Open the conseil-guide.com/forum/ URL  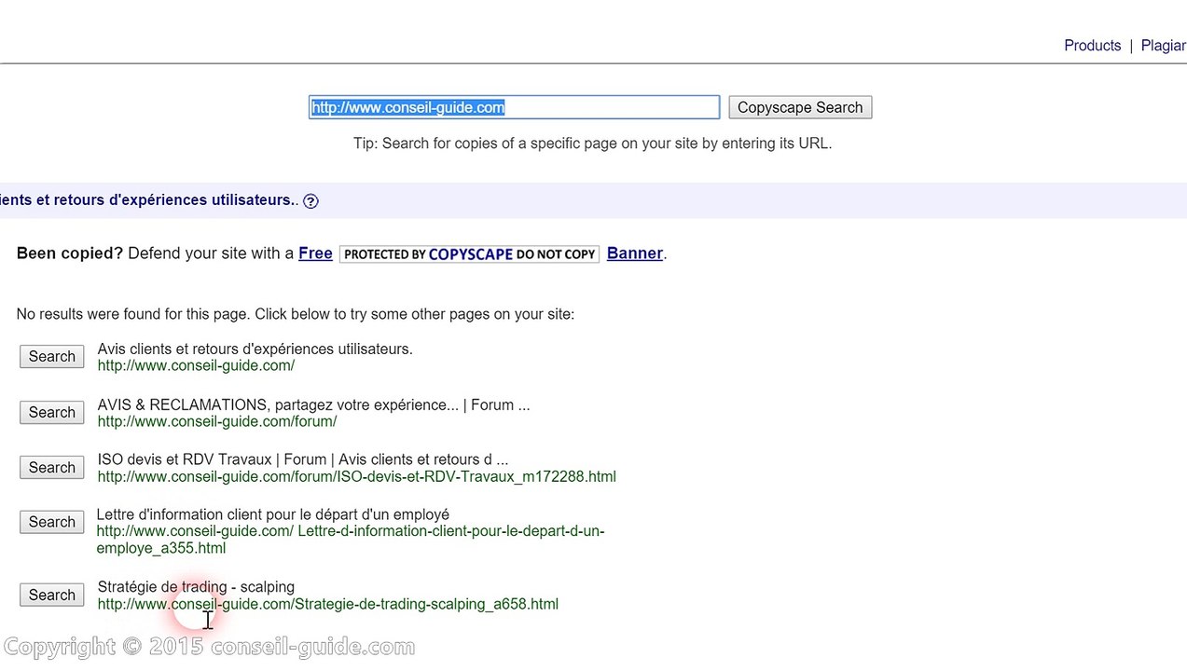coord(217,422)
